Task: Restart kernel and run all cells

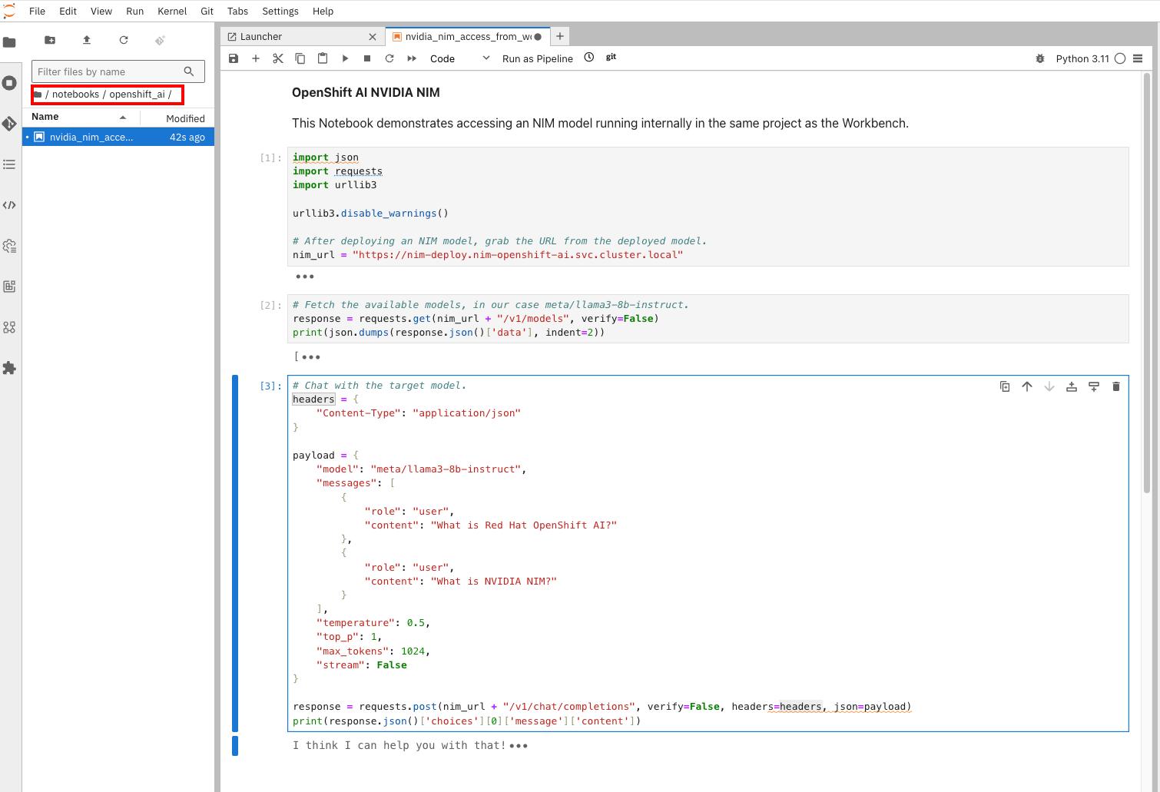Action: [x=412, y=58]
